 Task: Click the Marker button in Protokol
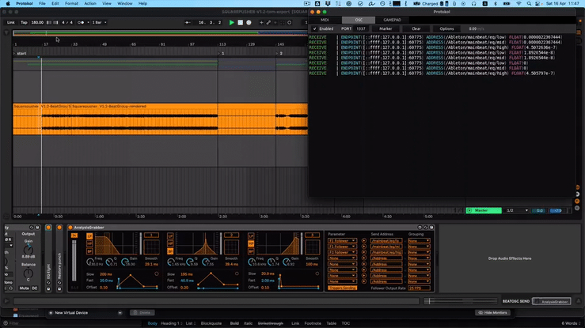point(386,28)
